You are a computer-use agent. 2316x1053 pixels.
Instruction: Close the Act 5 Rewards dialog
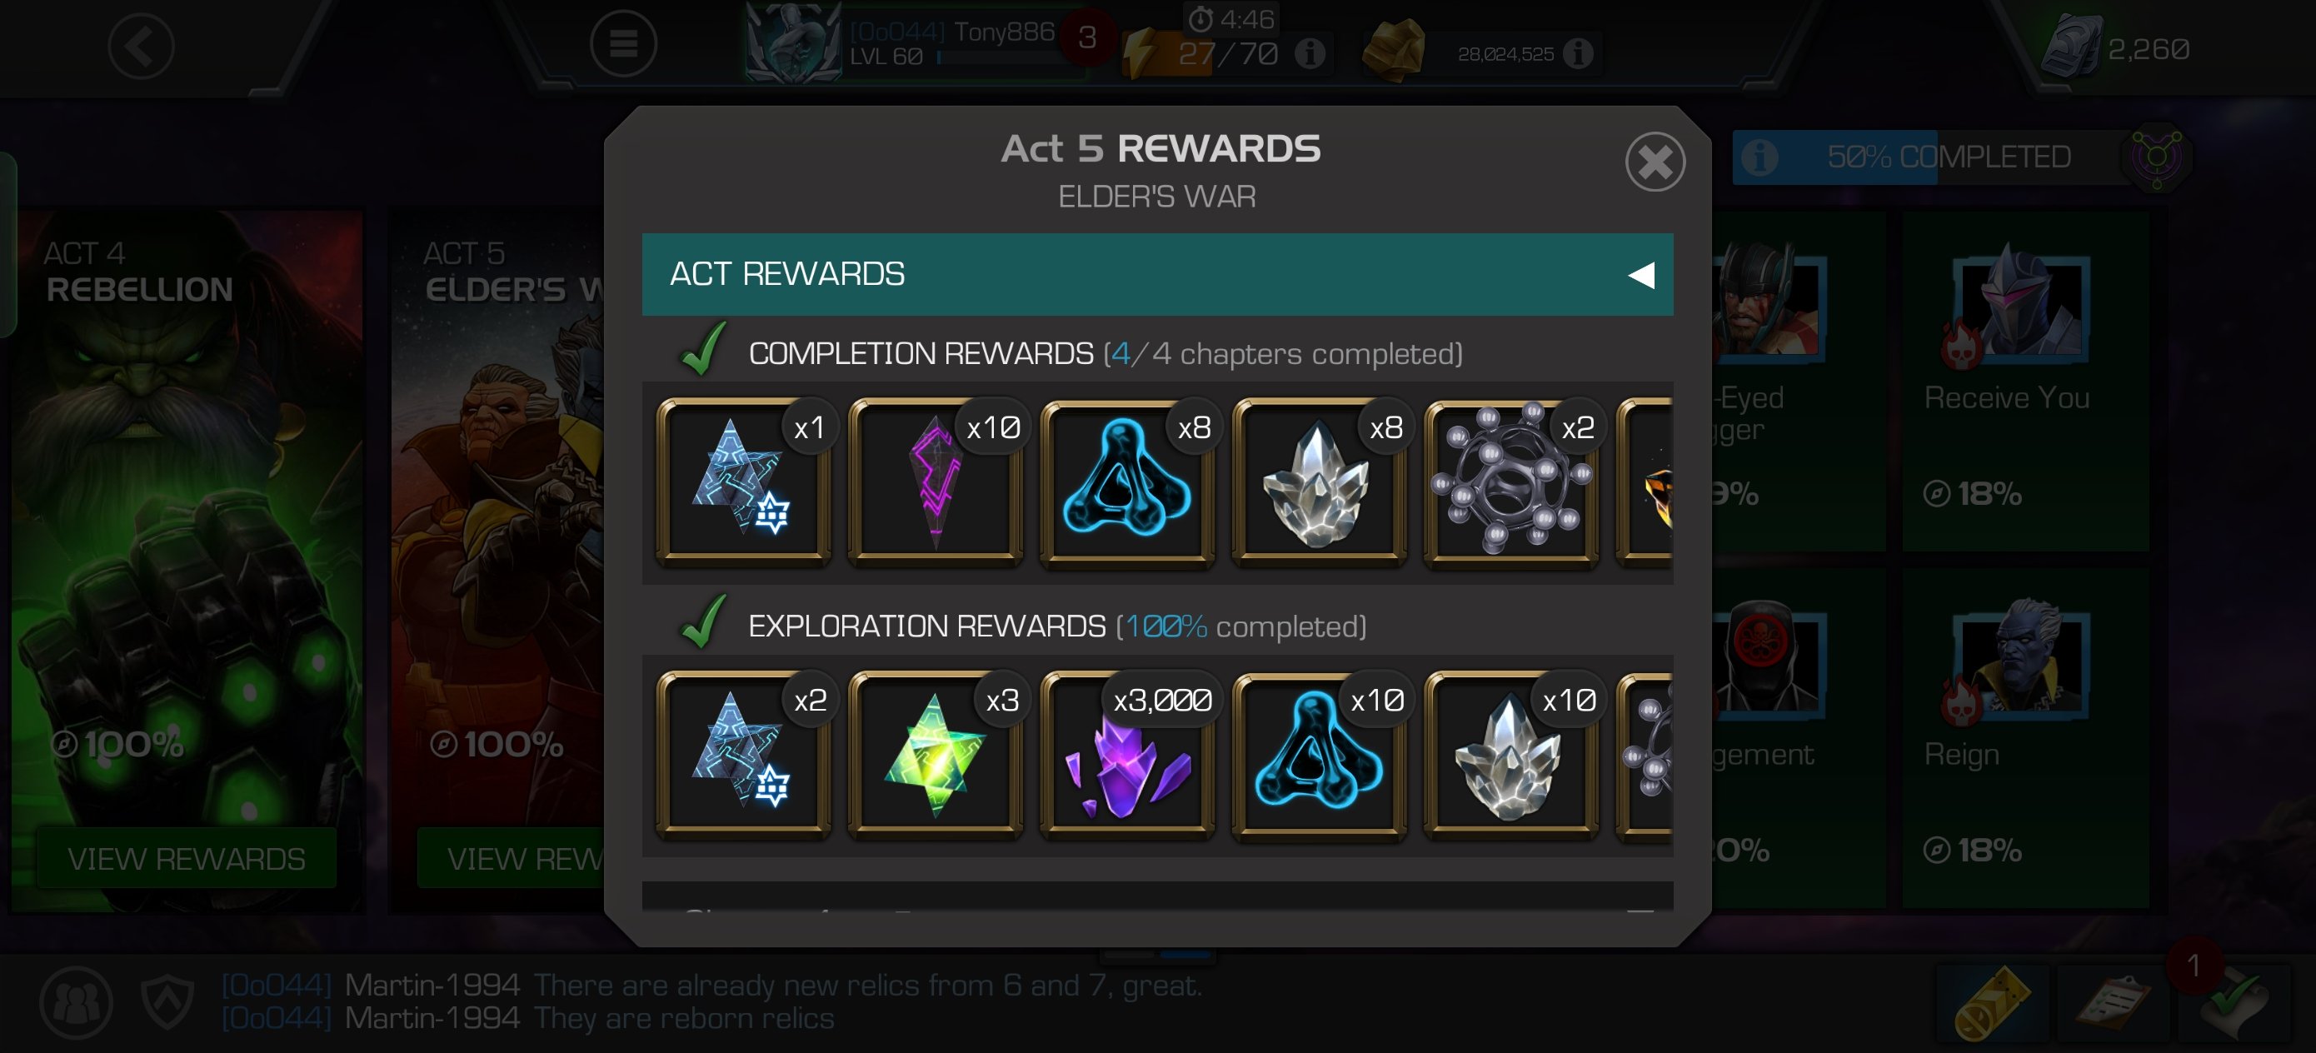(1655, 162)
